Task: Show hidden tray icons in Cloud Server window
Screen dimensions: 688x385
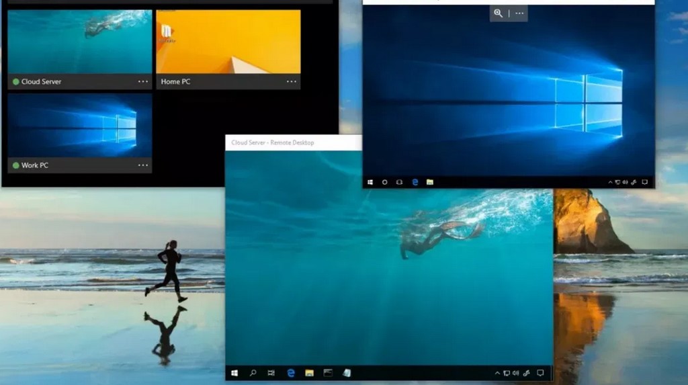Action: pyautogui.click(x=497, y=373)
